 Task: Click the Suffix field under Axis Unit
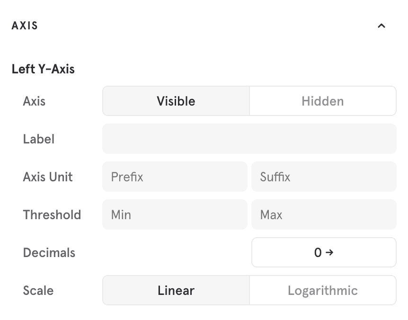[x=324, y=177]
